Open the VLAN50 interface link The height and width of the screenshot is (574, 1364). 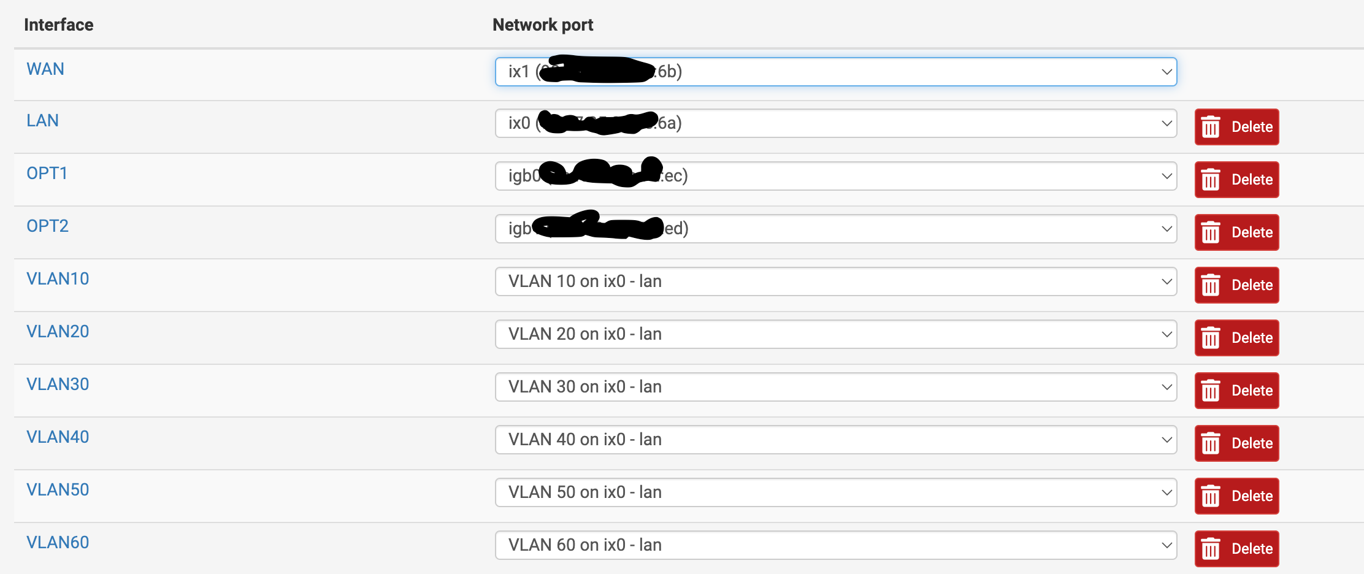pyautogui.click(x=58, y=489)
